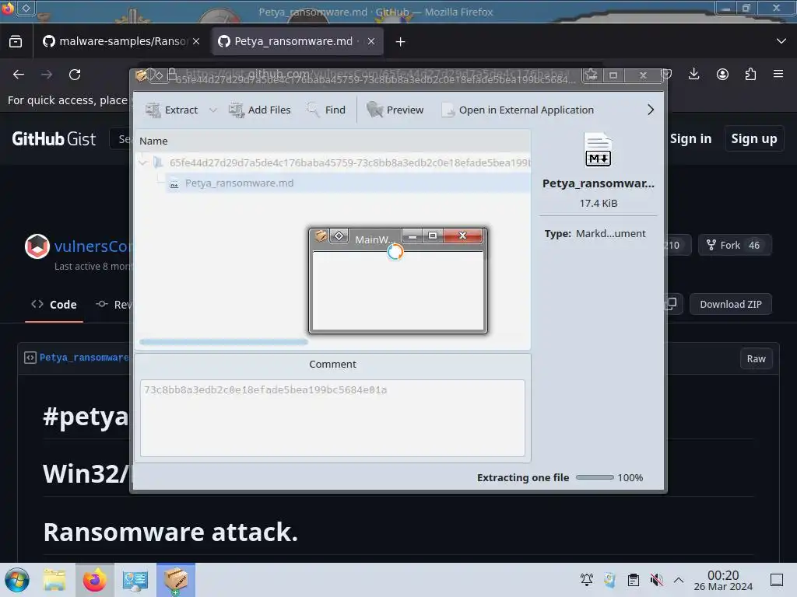
Task: Open the Extract dropdown arrow
Action: click(x=213, y=110)
